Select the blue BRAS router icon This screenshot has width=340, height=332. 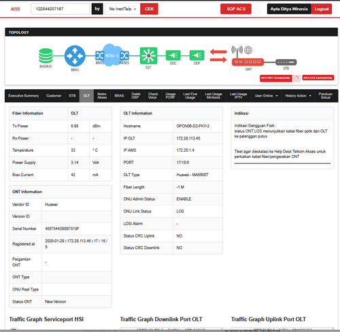75,56
